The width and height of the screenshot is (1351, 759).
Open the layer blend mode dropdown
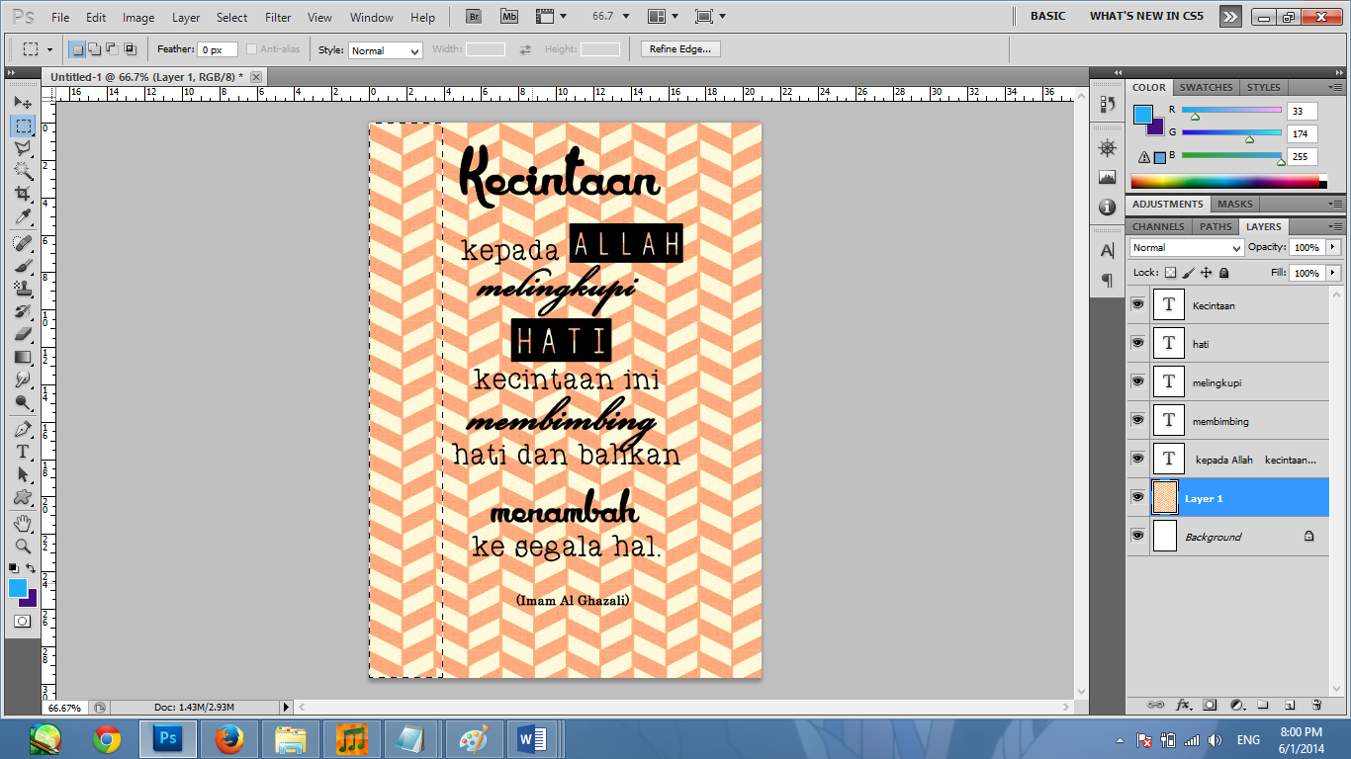tap(1186, 248)
